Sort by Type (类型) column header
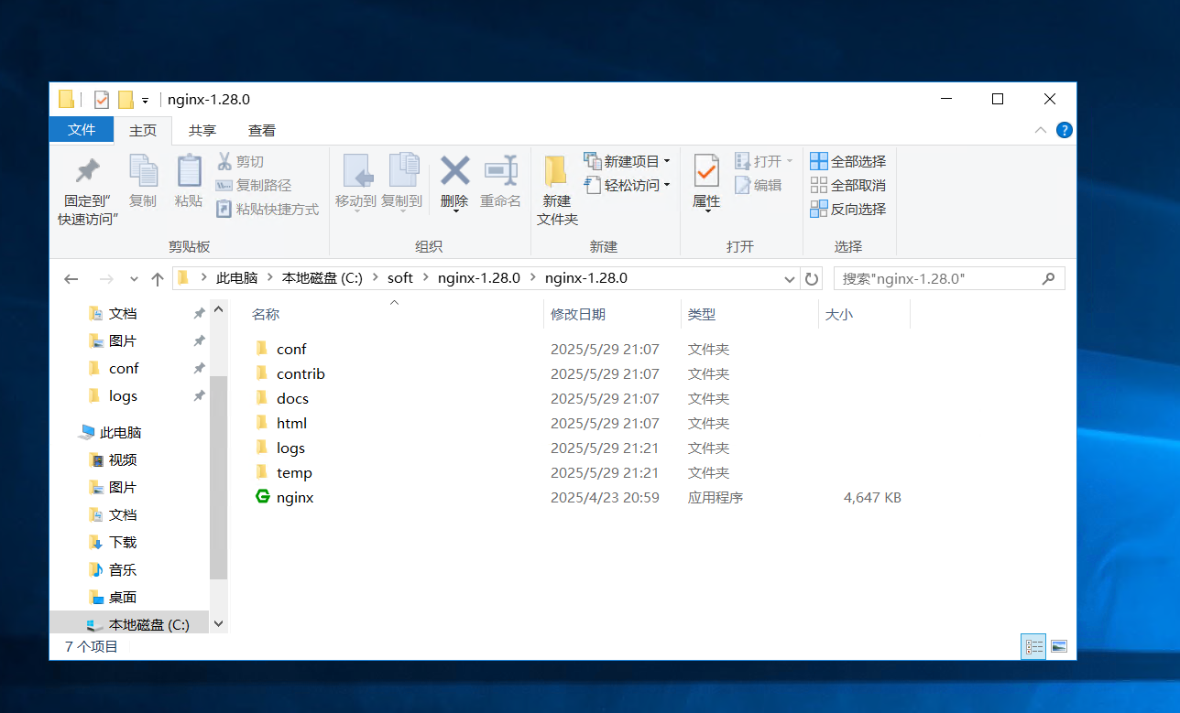1180x713 pixels. click(x=702, y=314)
